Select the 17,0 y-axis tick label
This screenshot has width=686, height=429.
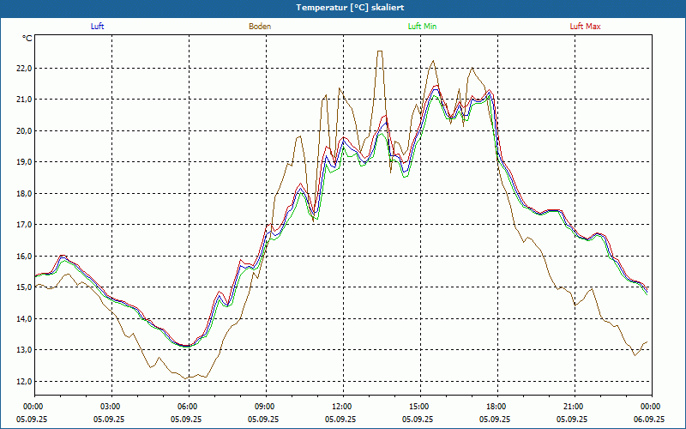click(22, 225)
